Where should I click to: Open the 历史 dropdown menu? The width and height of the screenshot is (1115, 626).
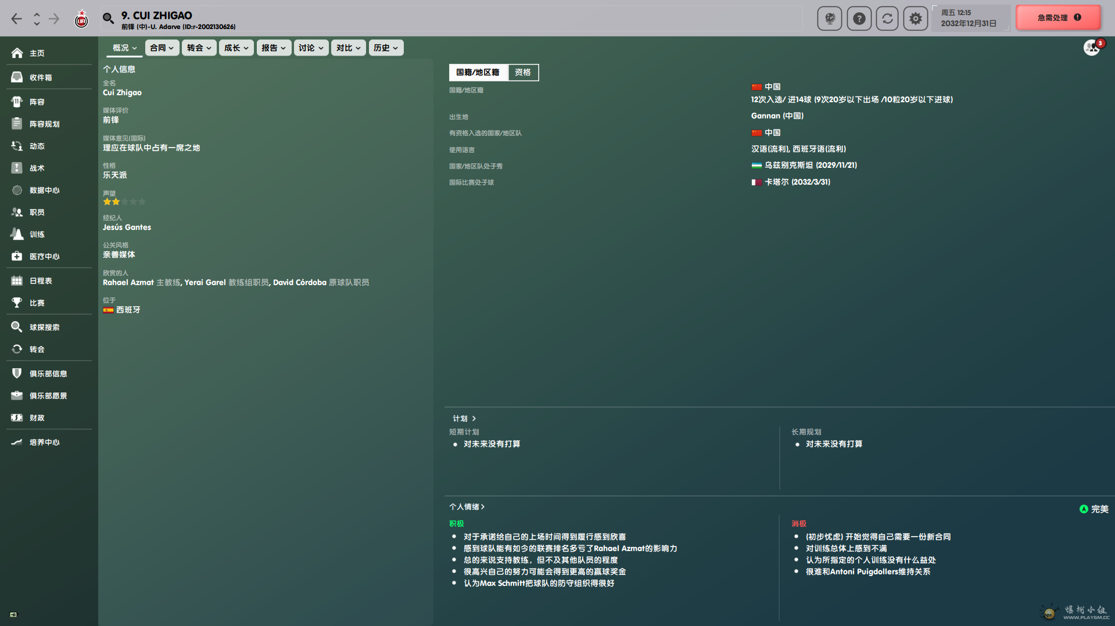(x=385, y=48)
